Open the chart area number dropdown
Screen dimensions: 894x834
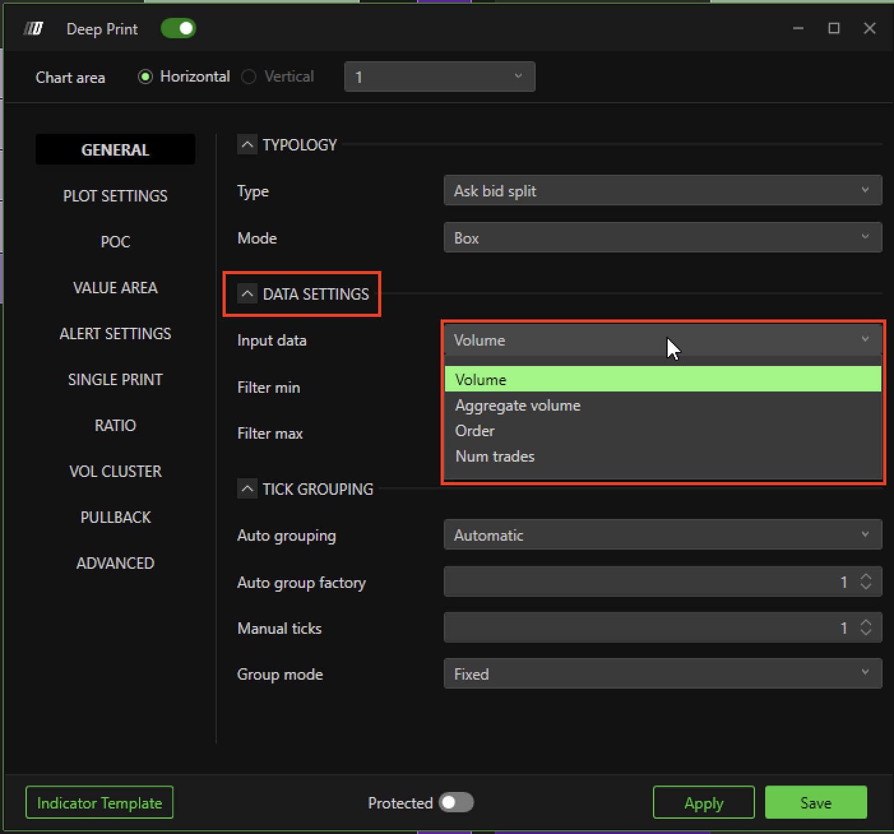pyautogui.click(x=439, y=77)
